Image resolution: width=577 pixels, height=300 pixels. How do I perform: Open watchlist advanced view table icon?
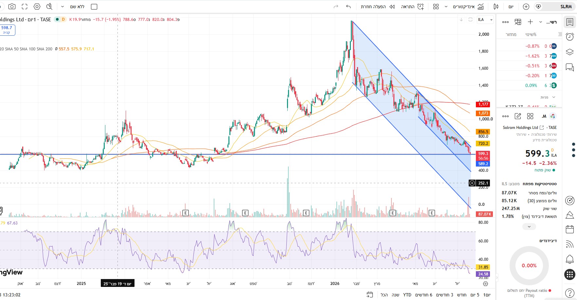(518, 22)
